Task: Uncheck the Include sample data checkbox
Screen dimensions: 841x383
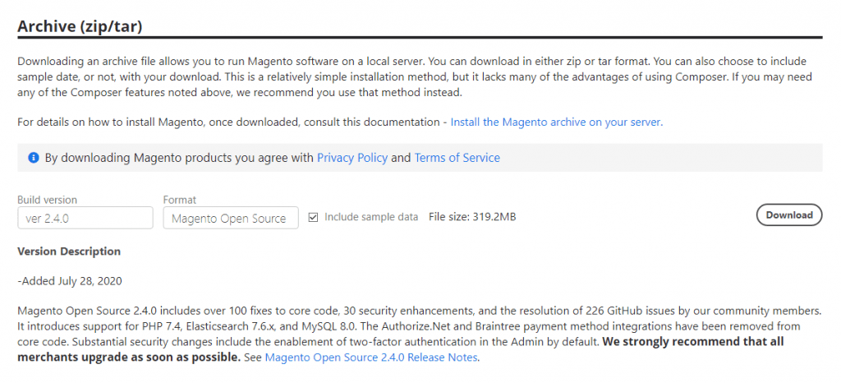Action: click(313, 217)
